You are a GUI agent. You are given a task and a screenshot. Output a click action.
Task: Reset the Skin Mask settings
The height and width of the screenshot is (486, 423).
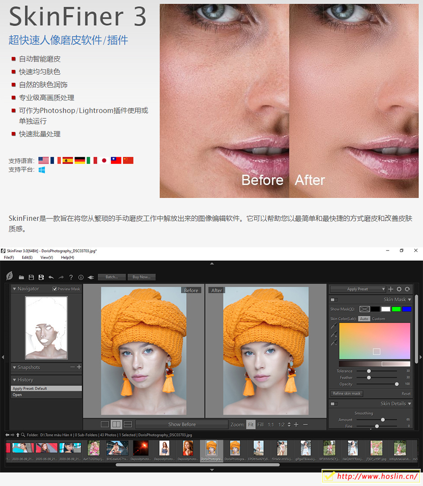(406, 394)
